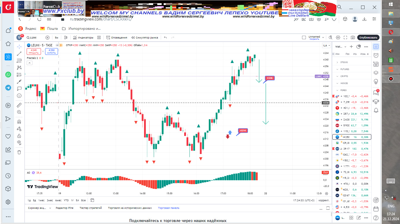Toggle the adjusted data button (коррект.)
Image resolution: width=400 pixels, height=224 pixels.
324,200
